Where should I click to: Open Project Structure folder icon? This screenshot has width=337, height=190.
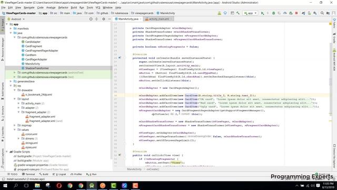tap(328, 13)
